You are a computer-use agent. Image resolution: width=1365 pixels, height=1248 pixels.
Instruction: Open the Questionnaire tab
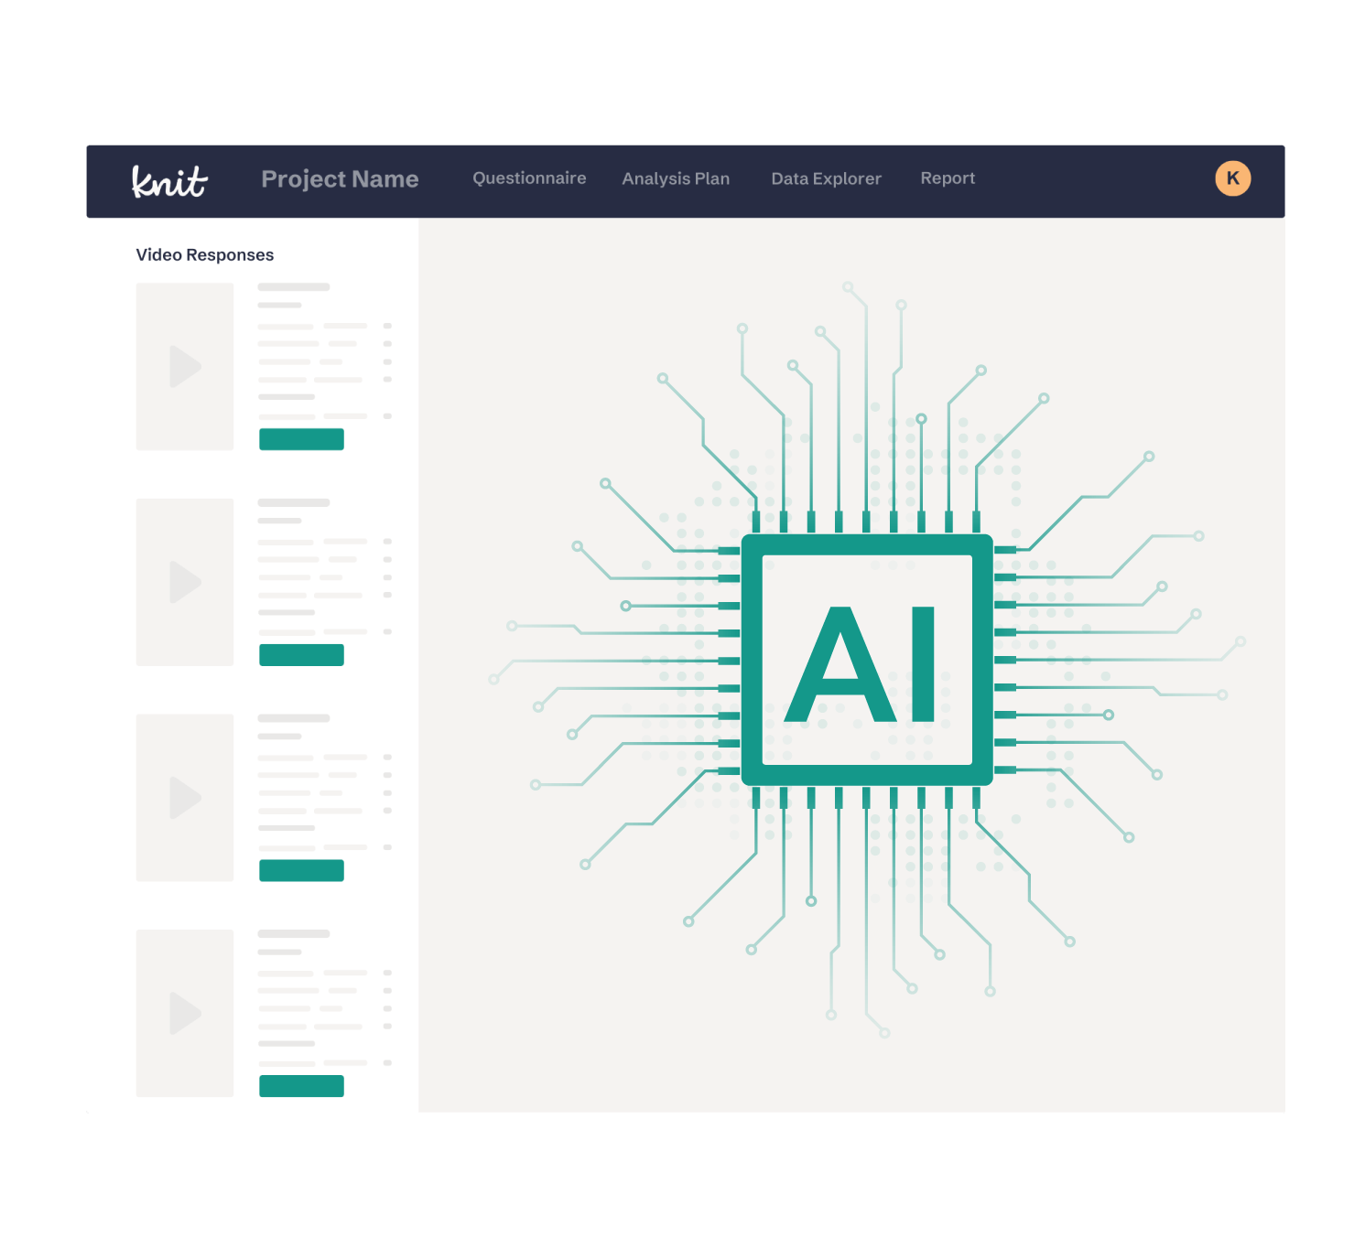pyautogui.click(x=529, y=178)
